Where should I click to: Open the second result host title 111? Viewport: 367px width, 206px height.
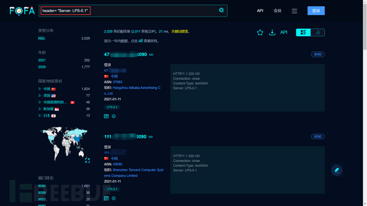point(125,137)
